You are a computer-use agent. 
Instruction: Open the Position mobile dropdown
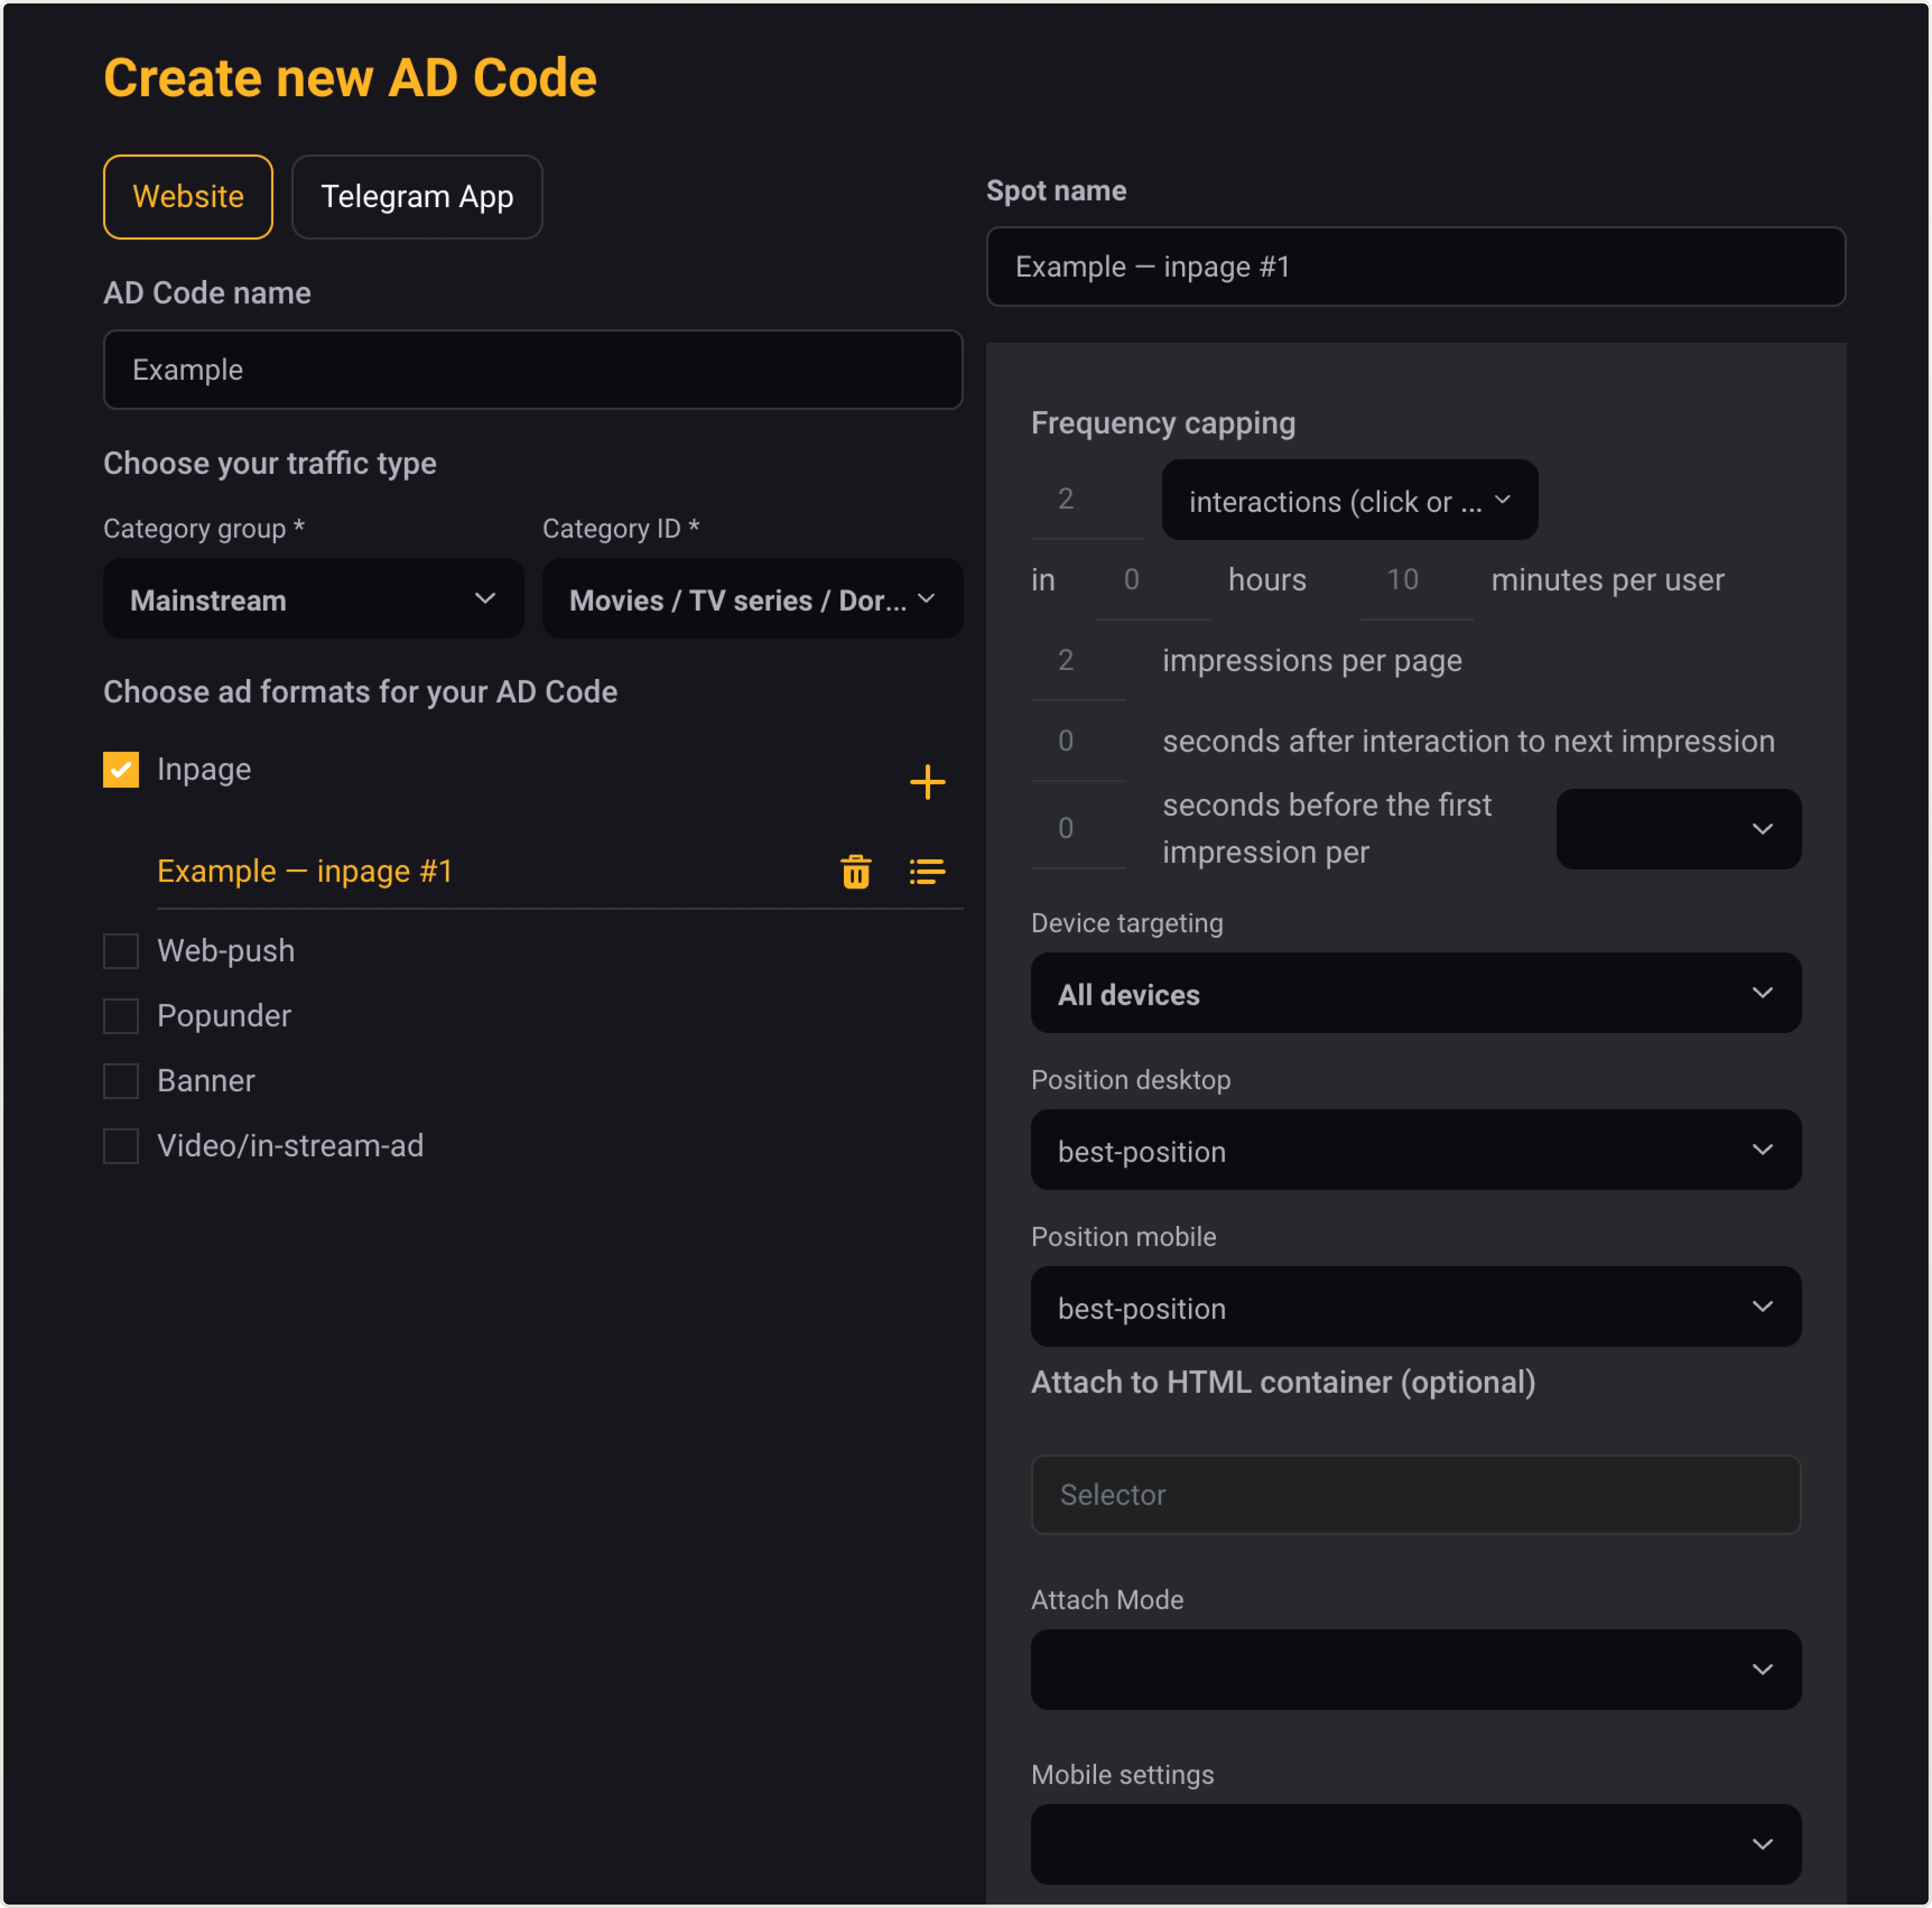(x=1414, y=1307)
